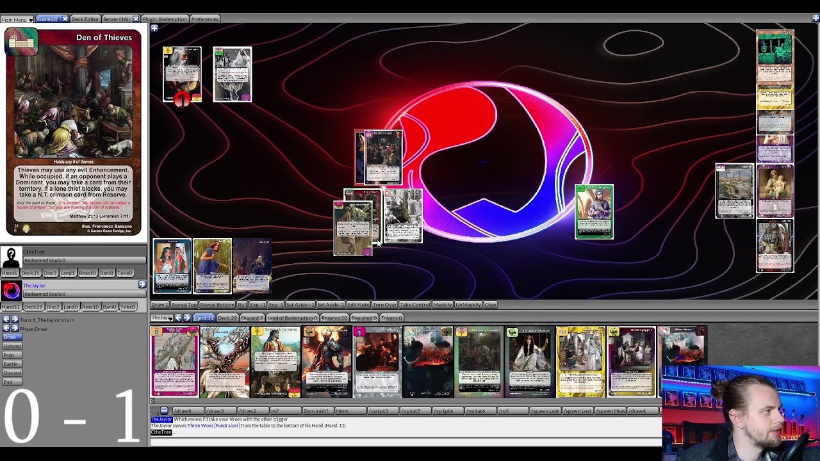The width and height of the screenshot is (820, 461).
Task: Click the Draw 1 button
Action: tap(160, 305)
